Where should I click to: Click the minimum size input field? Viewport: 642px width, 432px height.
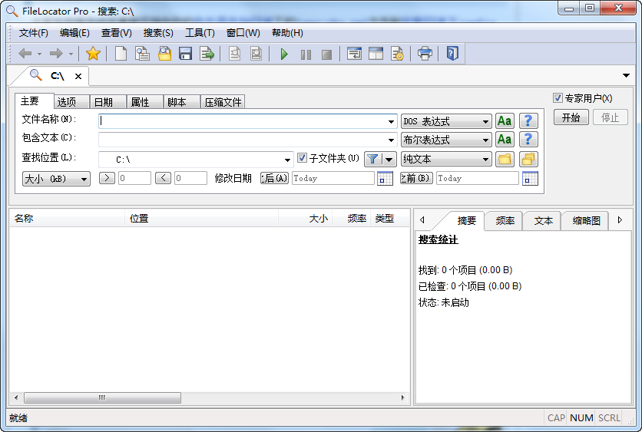point(134,178)
